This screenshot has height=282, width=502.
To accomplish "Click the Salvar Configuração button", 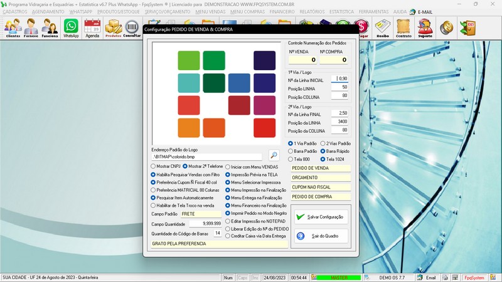I will click(x=321, y=216).
